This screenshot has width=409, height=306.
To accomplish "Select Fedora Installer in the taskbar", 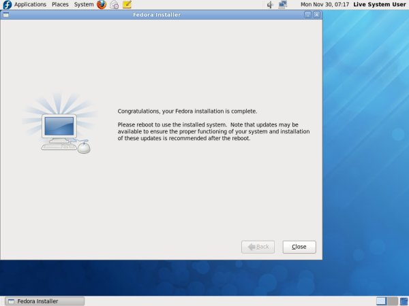I will pos(44,301).
